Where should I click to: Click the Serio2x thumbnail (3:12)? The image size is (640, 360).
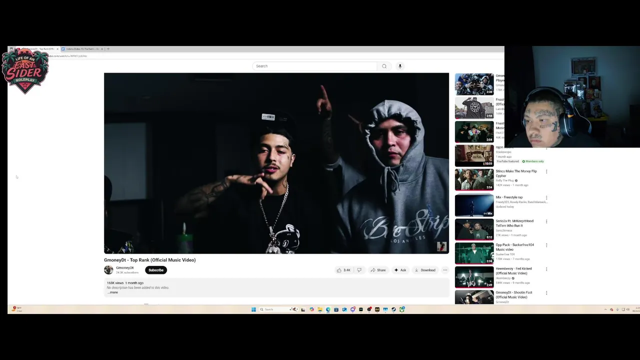coord(474,229)
